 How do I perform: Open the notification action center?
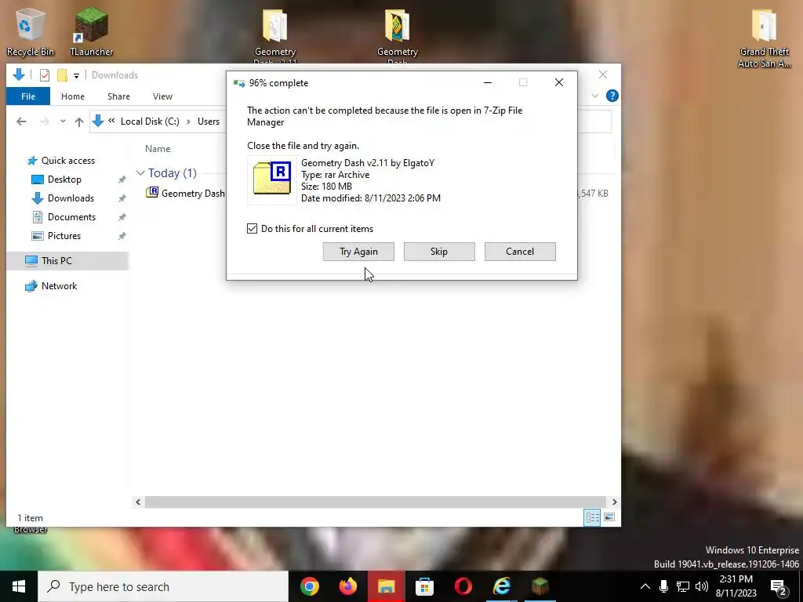779,586
